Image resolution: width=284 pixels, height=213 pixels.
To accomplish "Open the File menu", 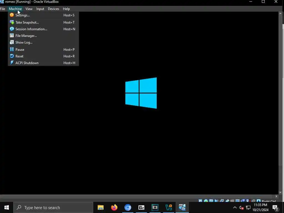I will [x=3, y=9].
